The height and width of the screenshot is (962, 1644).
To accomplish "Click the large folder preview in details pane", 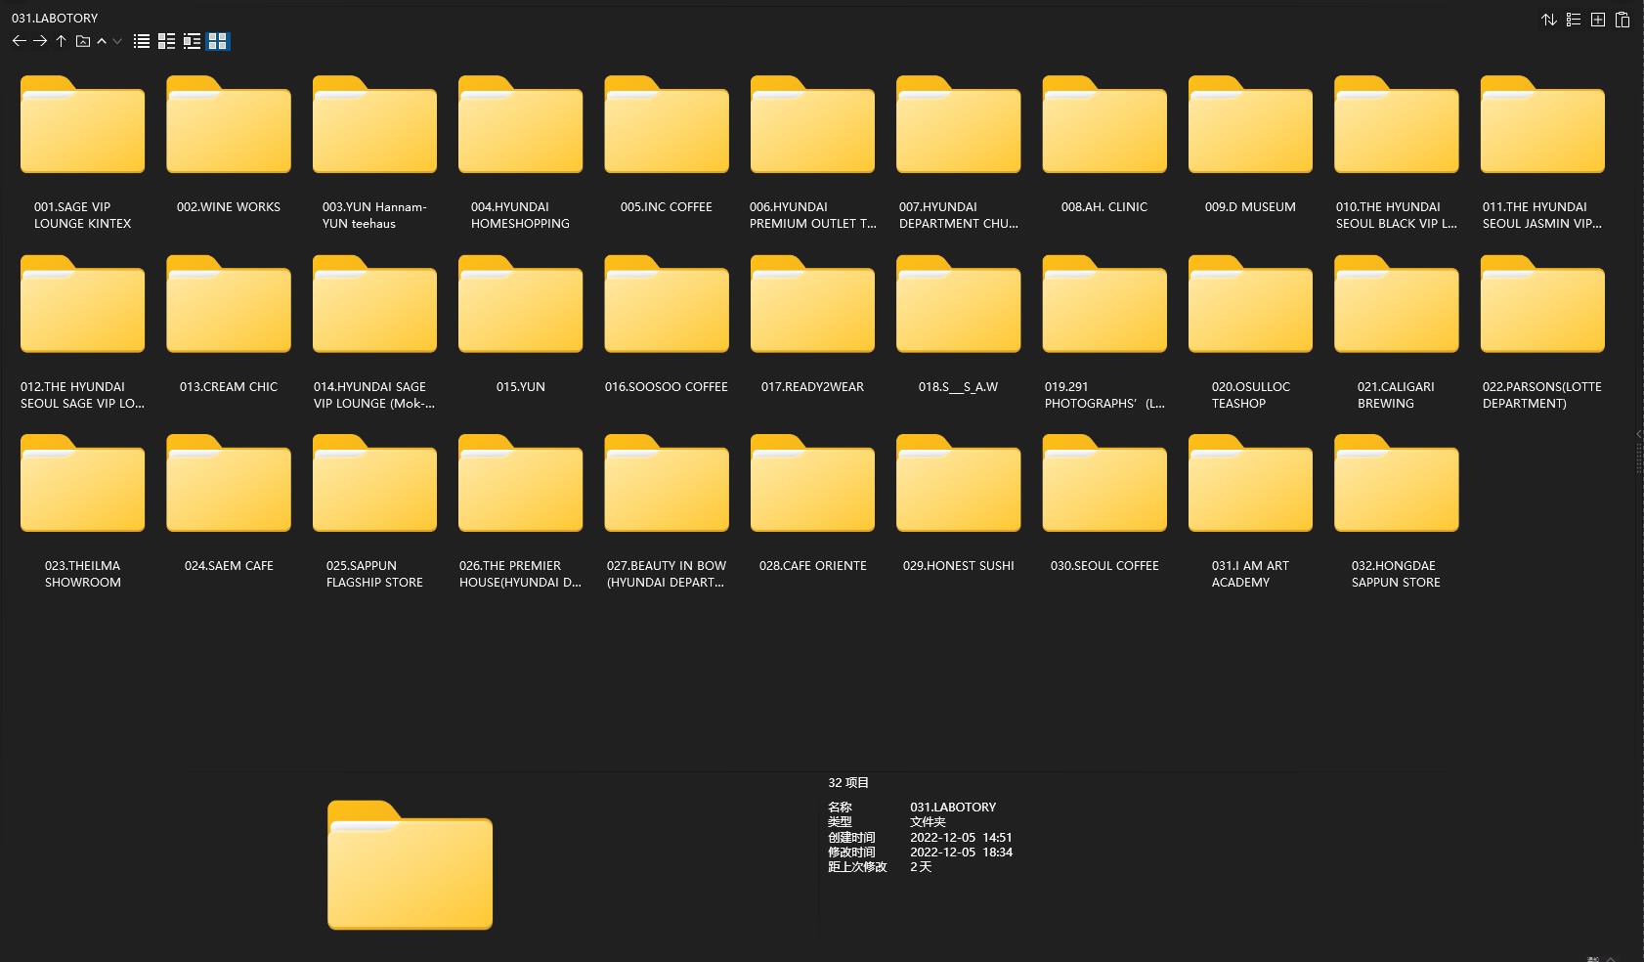I will (410, 865).
